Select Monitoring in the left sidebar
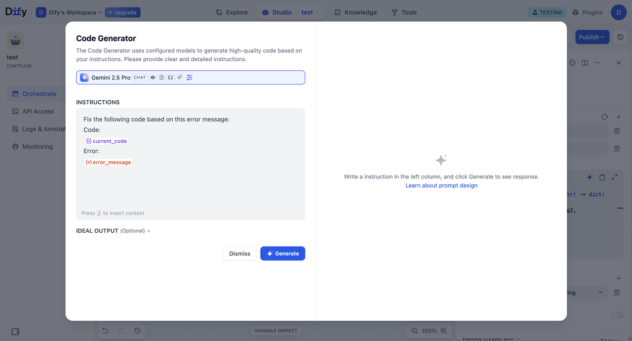The height and width of the screenshot is (341, 632). [x=38, y=146]
